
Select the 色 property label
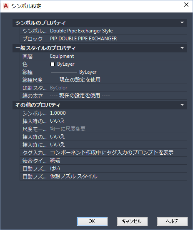25,64
